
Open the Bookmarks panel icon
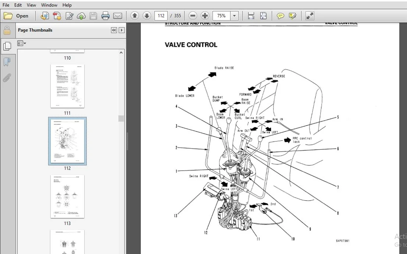[7, 62]
